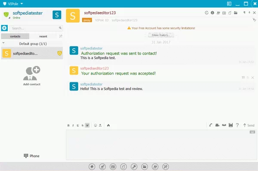This screenshot has height=171, width=258.
Task: Quote the message using the quotation mark icon
Action: pos(243,78)
